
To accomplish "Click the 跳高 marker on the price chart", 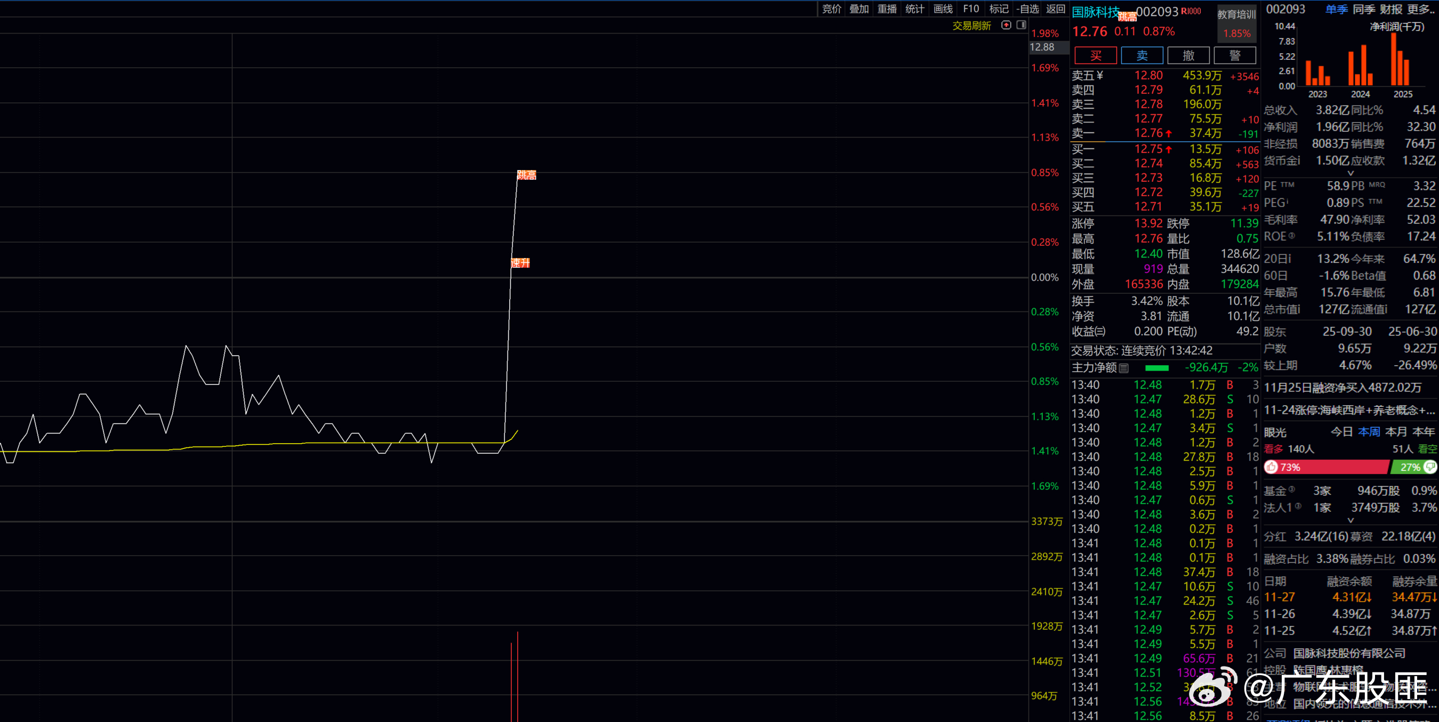I will tap(526, 175).
